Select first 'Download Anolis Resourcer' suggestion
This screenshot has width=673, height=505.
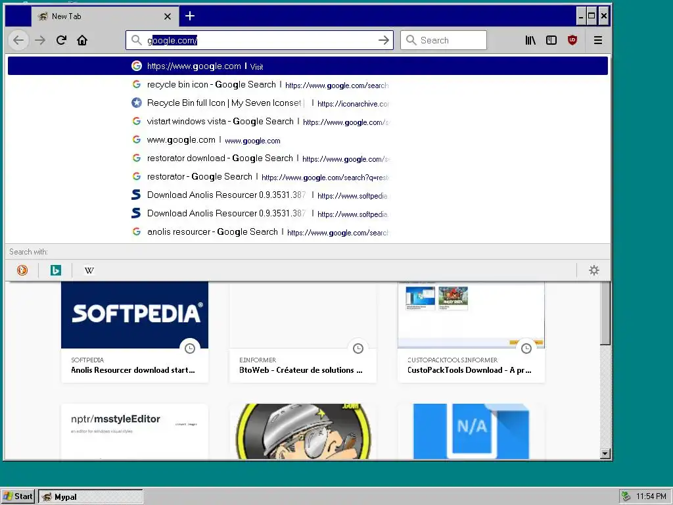coord(308,195)
